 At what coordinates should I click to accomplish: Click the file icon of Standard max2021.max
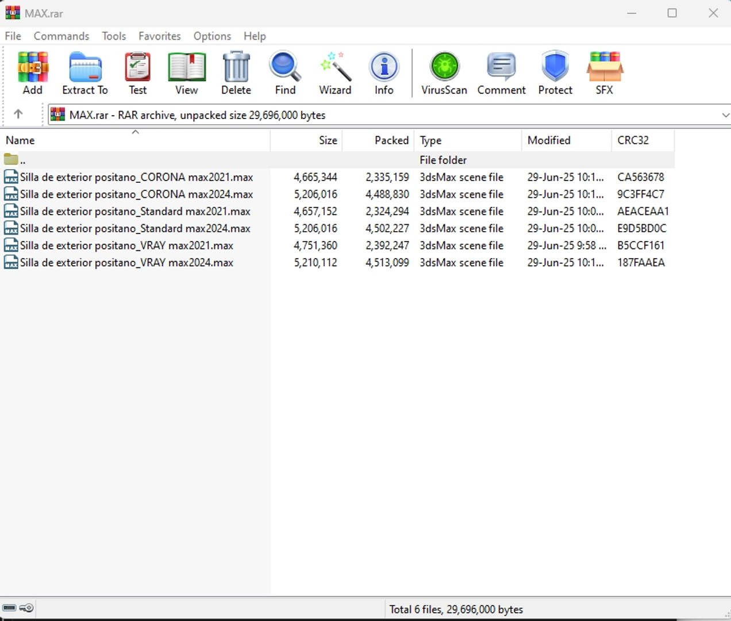point(11,211)
